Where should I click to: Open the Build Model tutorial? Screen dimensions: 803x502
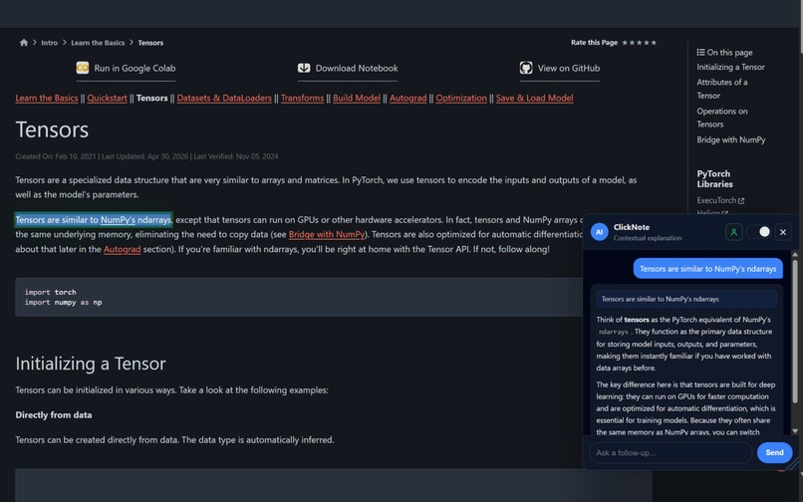(357, 98)
